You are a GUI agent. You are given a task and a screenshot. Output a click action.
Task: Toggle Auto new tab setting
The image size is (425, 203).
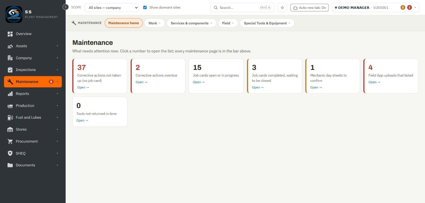point(310,8)
